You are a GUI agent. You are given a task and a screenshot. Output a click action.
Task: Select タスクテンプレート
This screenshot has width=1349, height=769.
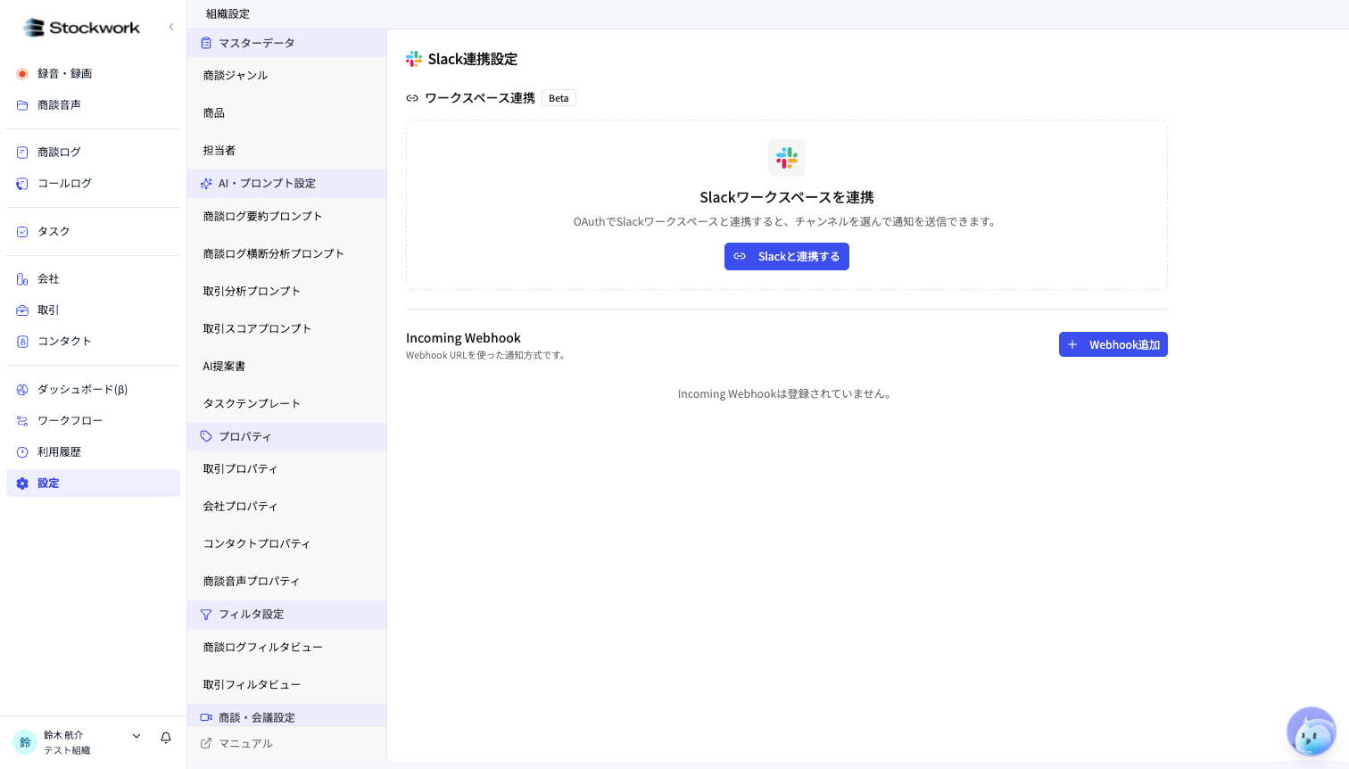click(x=286, y=404)
